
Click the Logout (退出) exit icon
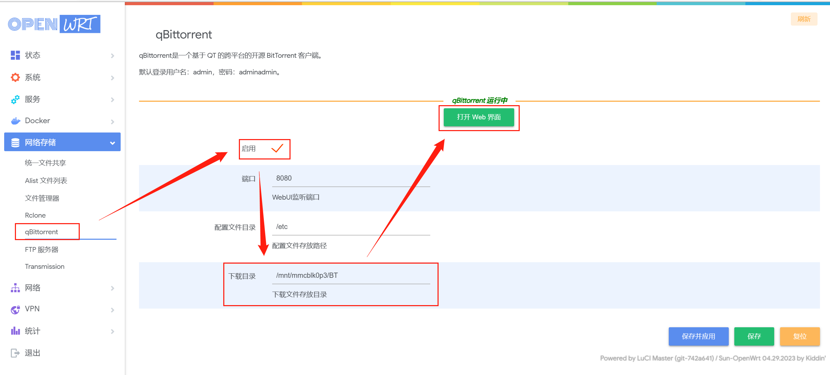coord(15,353)
